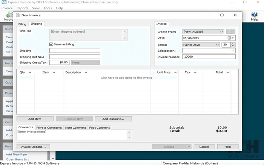Open the Record button dropdown arrow
This screenshot has height=165, width=264.
click(x=189, y=147)
